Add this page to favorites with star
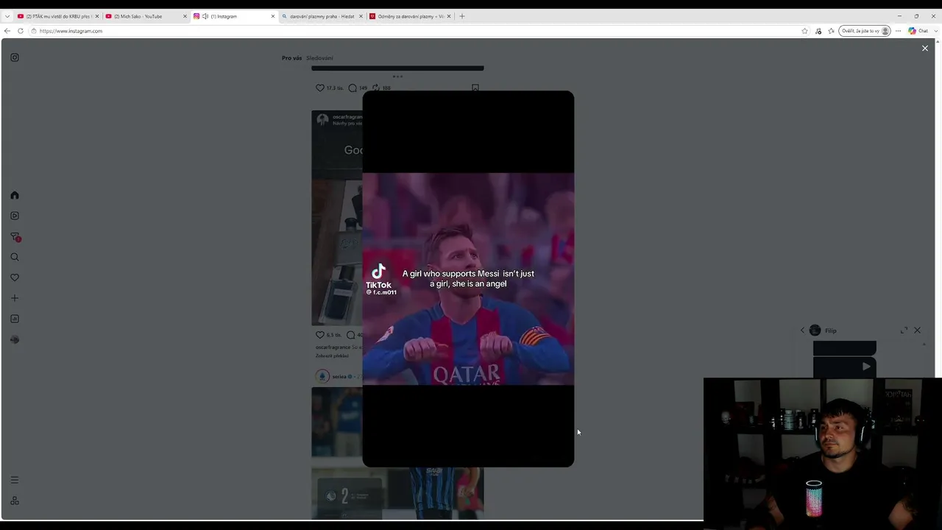942x530 pixels. (804, 31)
